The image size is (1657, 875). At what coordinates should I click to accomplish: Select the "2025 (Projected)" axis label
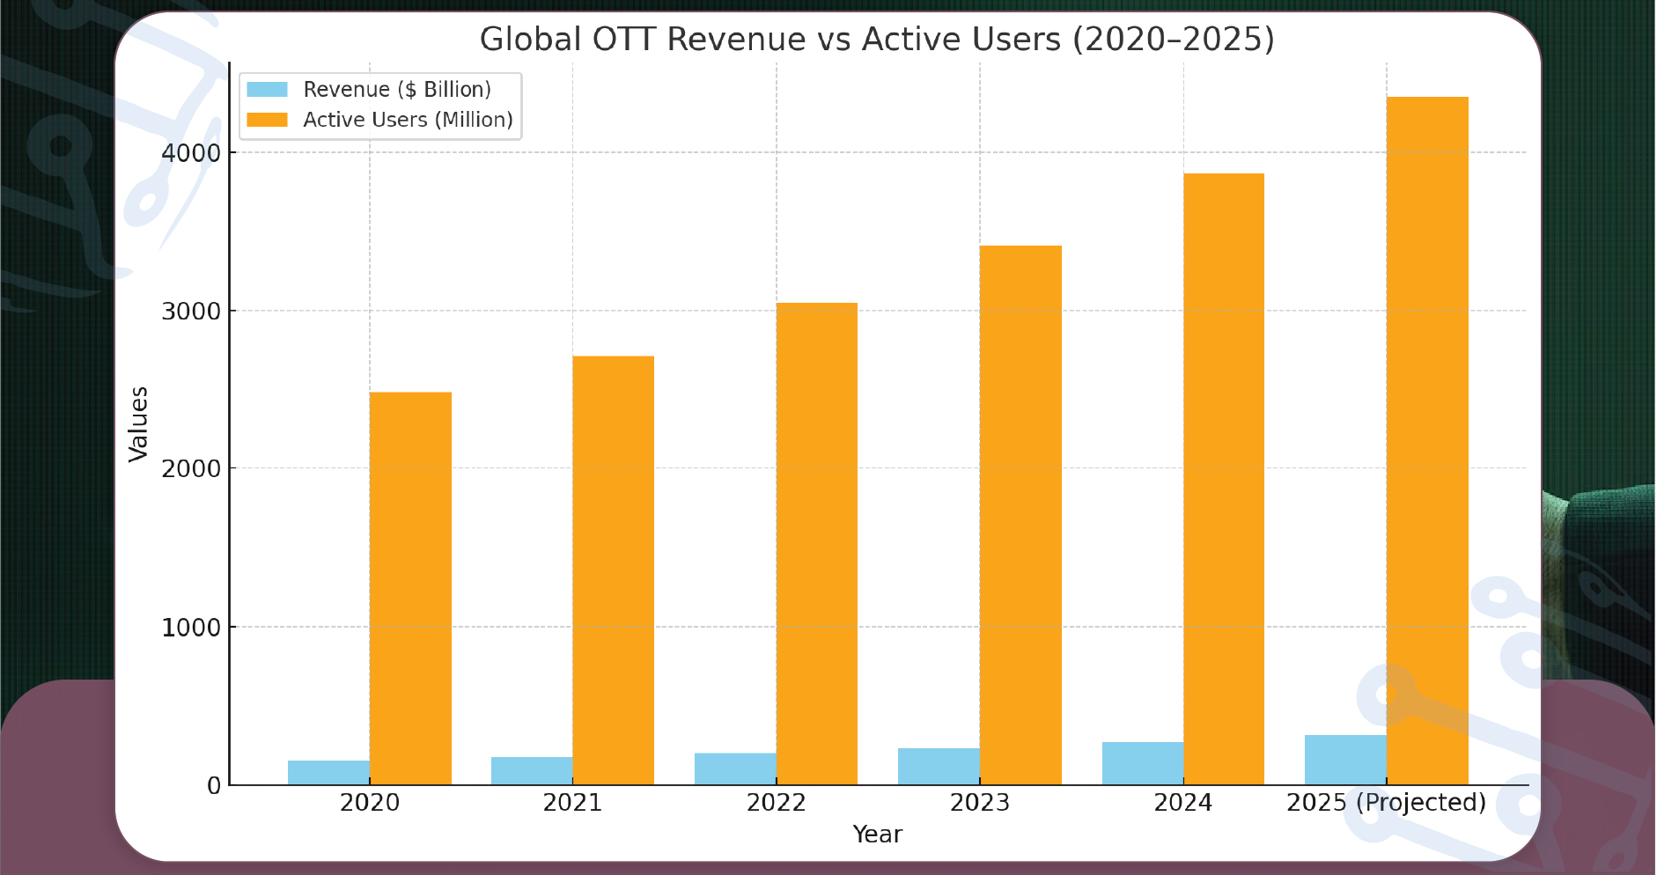1386,803
